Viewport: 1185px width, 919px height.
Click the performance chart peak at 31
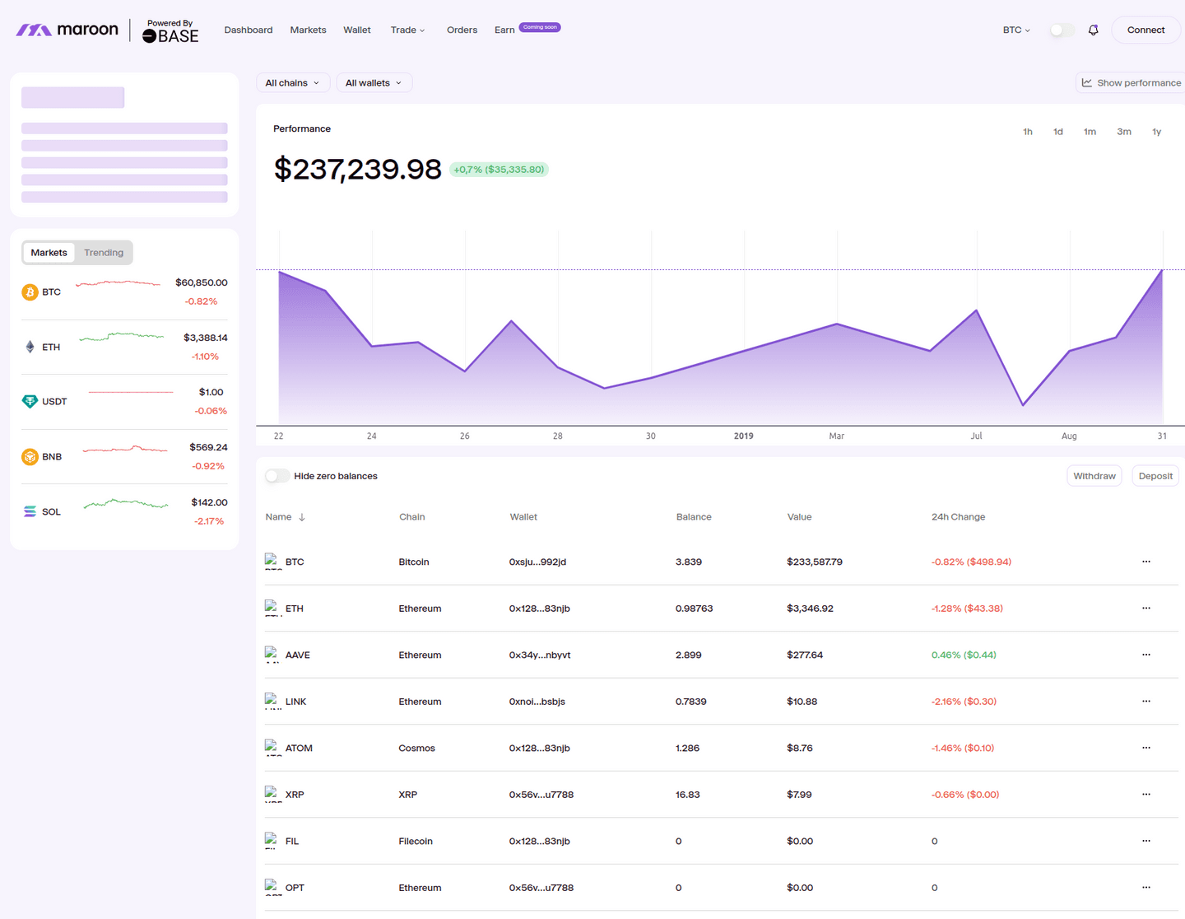coord(1162,270)
